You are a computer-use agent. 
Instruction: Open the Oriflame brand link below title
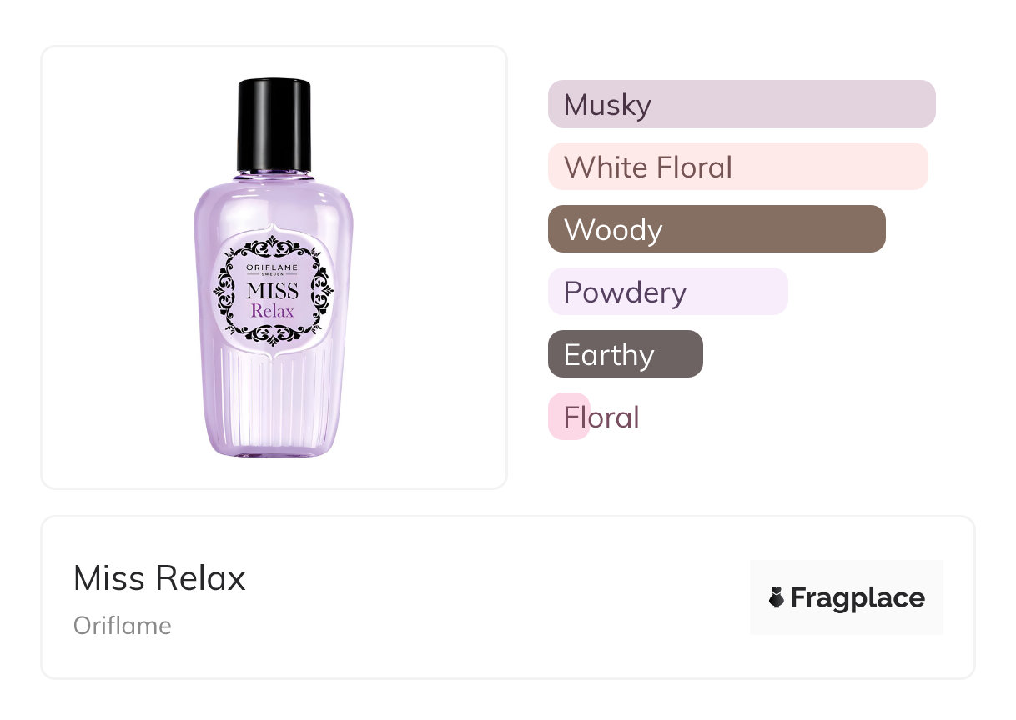(x=123, y=626)
